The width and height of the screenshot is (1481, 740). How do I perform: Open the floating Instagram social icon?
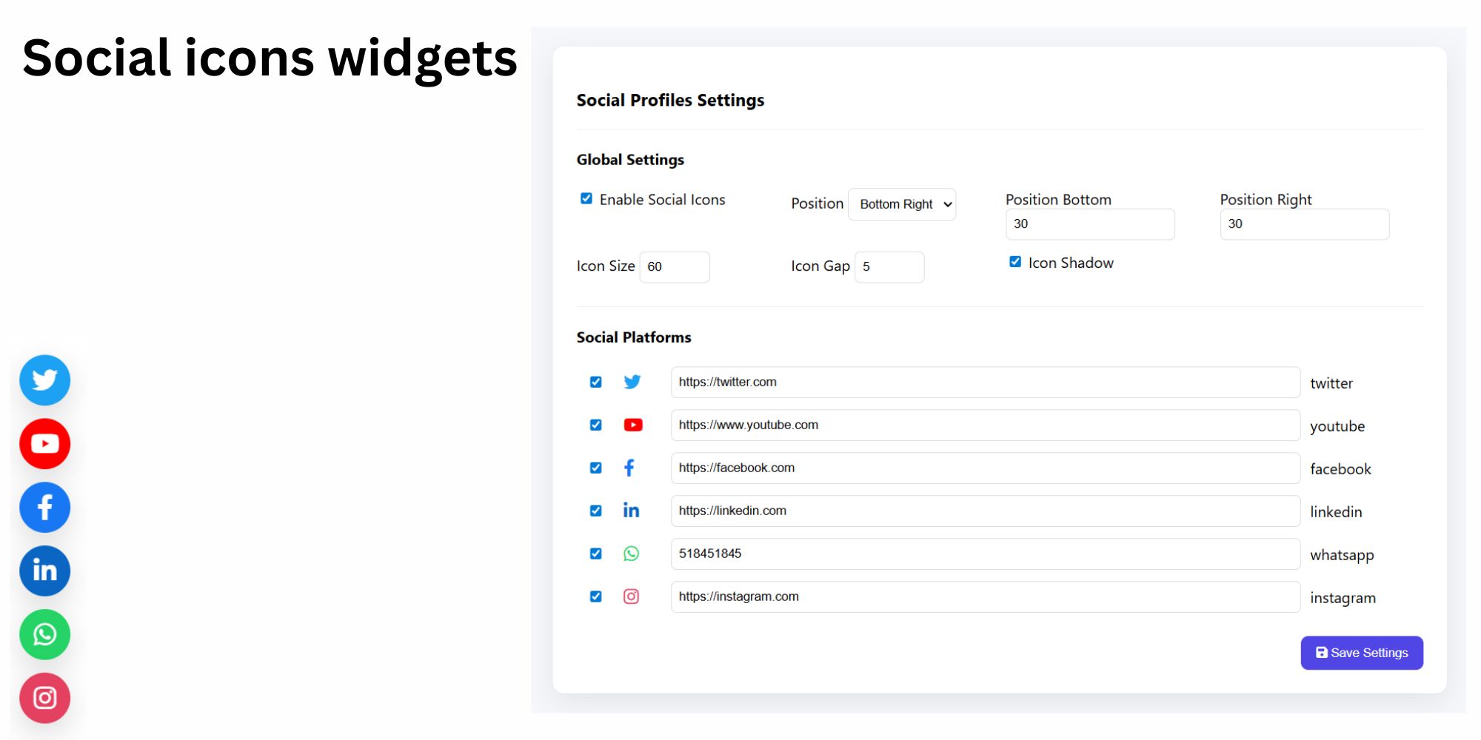tap(44, 698)
